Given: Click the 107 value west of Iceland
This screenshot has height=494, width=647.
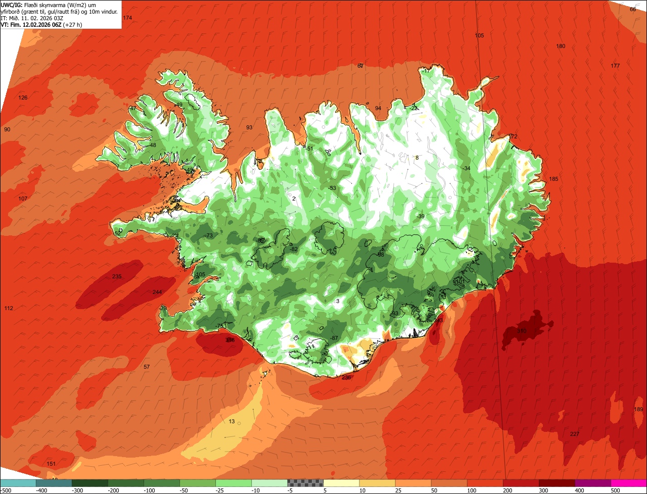Looking at the screenshot, I should point(23,199).
